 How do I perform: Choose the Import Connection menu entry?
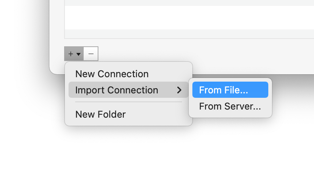[x=116, y=90]
